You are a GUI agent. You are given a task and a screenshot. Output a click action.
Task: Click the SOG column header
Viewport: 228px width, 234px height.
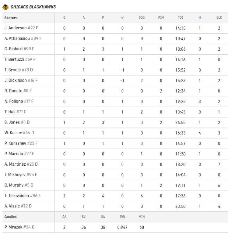(x=142, y=18)
